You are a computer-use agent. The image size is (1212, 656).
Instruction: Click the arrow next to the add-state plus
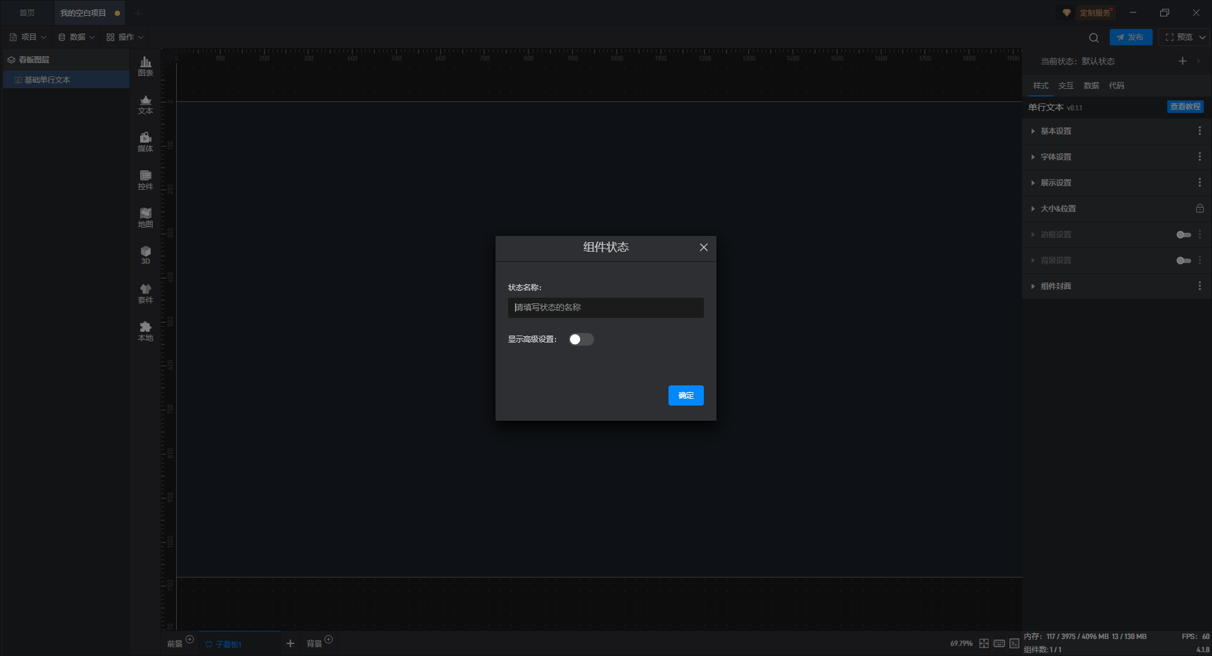(1198, 61)
